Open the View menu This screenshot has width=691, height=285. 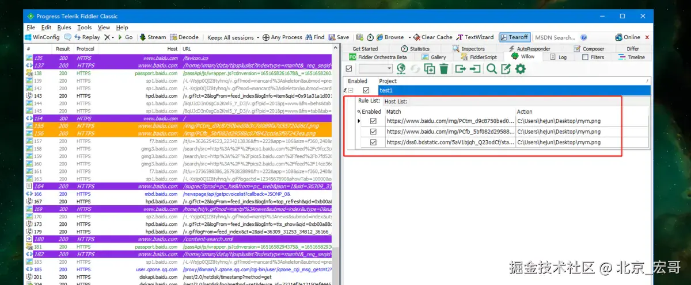[x=104, y=27]
